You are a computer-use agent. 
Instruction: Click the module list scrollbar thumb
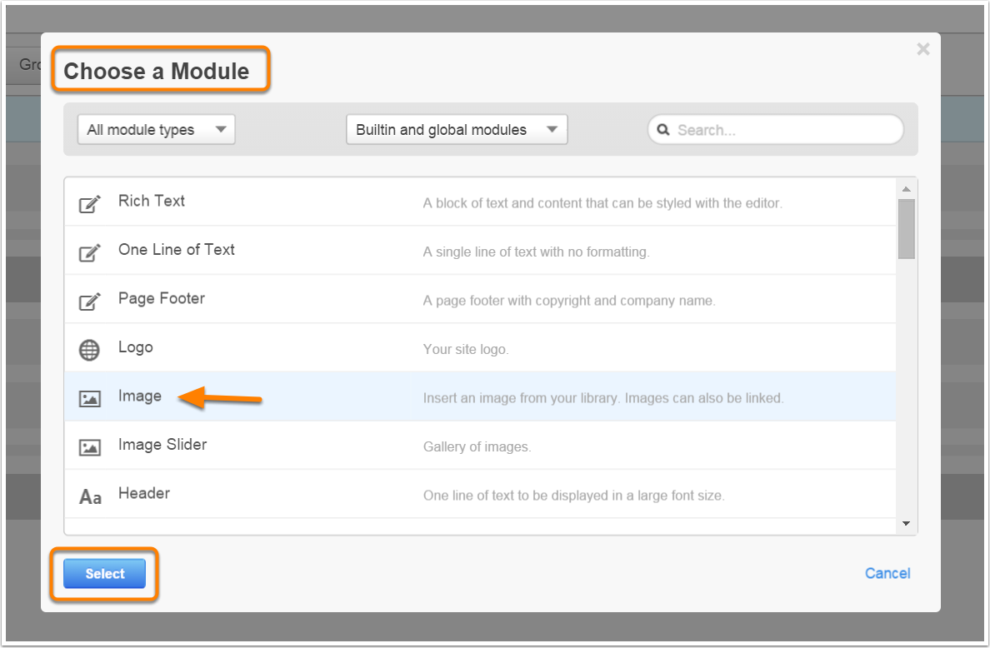click(x=907, y=228)
